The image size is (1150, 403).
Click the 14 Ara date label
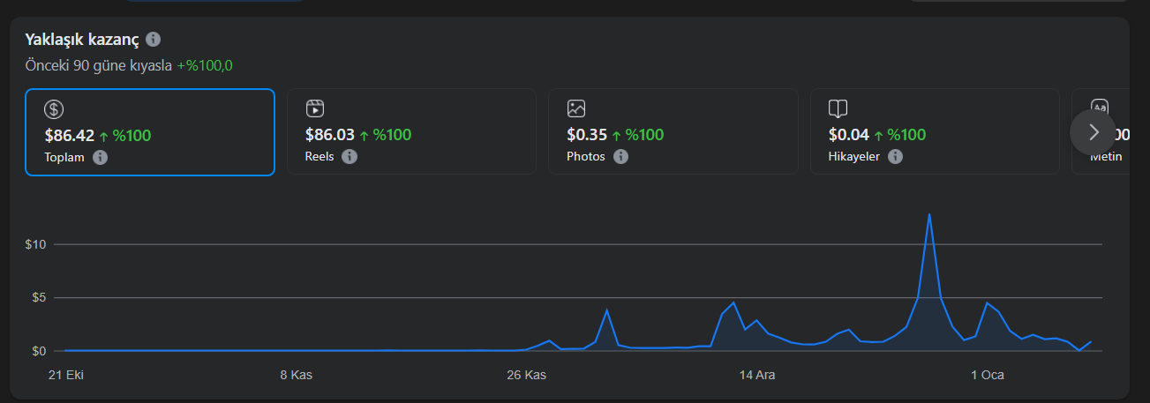[x=757, y=375]
